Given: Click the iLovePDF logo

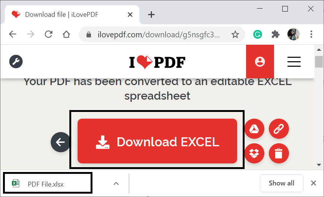Looking at the screenshot, I should [157, 62].
